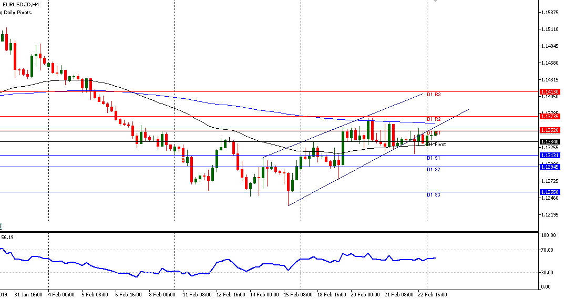Viewport: 565px width, 299px height.
Task: Click the 1.13255 price scale value
Action: [x=550, y=147]
